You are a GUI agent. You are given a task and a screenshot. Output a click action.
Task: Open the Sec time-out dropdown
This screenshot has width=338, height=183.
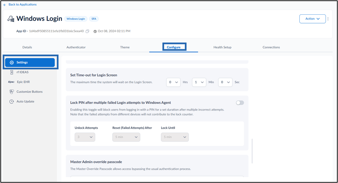click(225, 82)
